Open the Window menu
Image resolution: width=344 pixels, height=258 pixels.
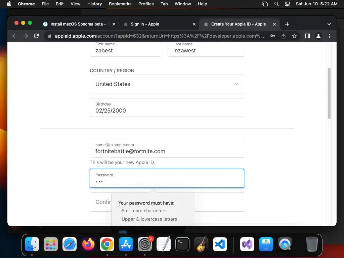(183, 4)
